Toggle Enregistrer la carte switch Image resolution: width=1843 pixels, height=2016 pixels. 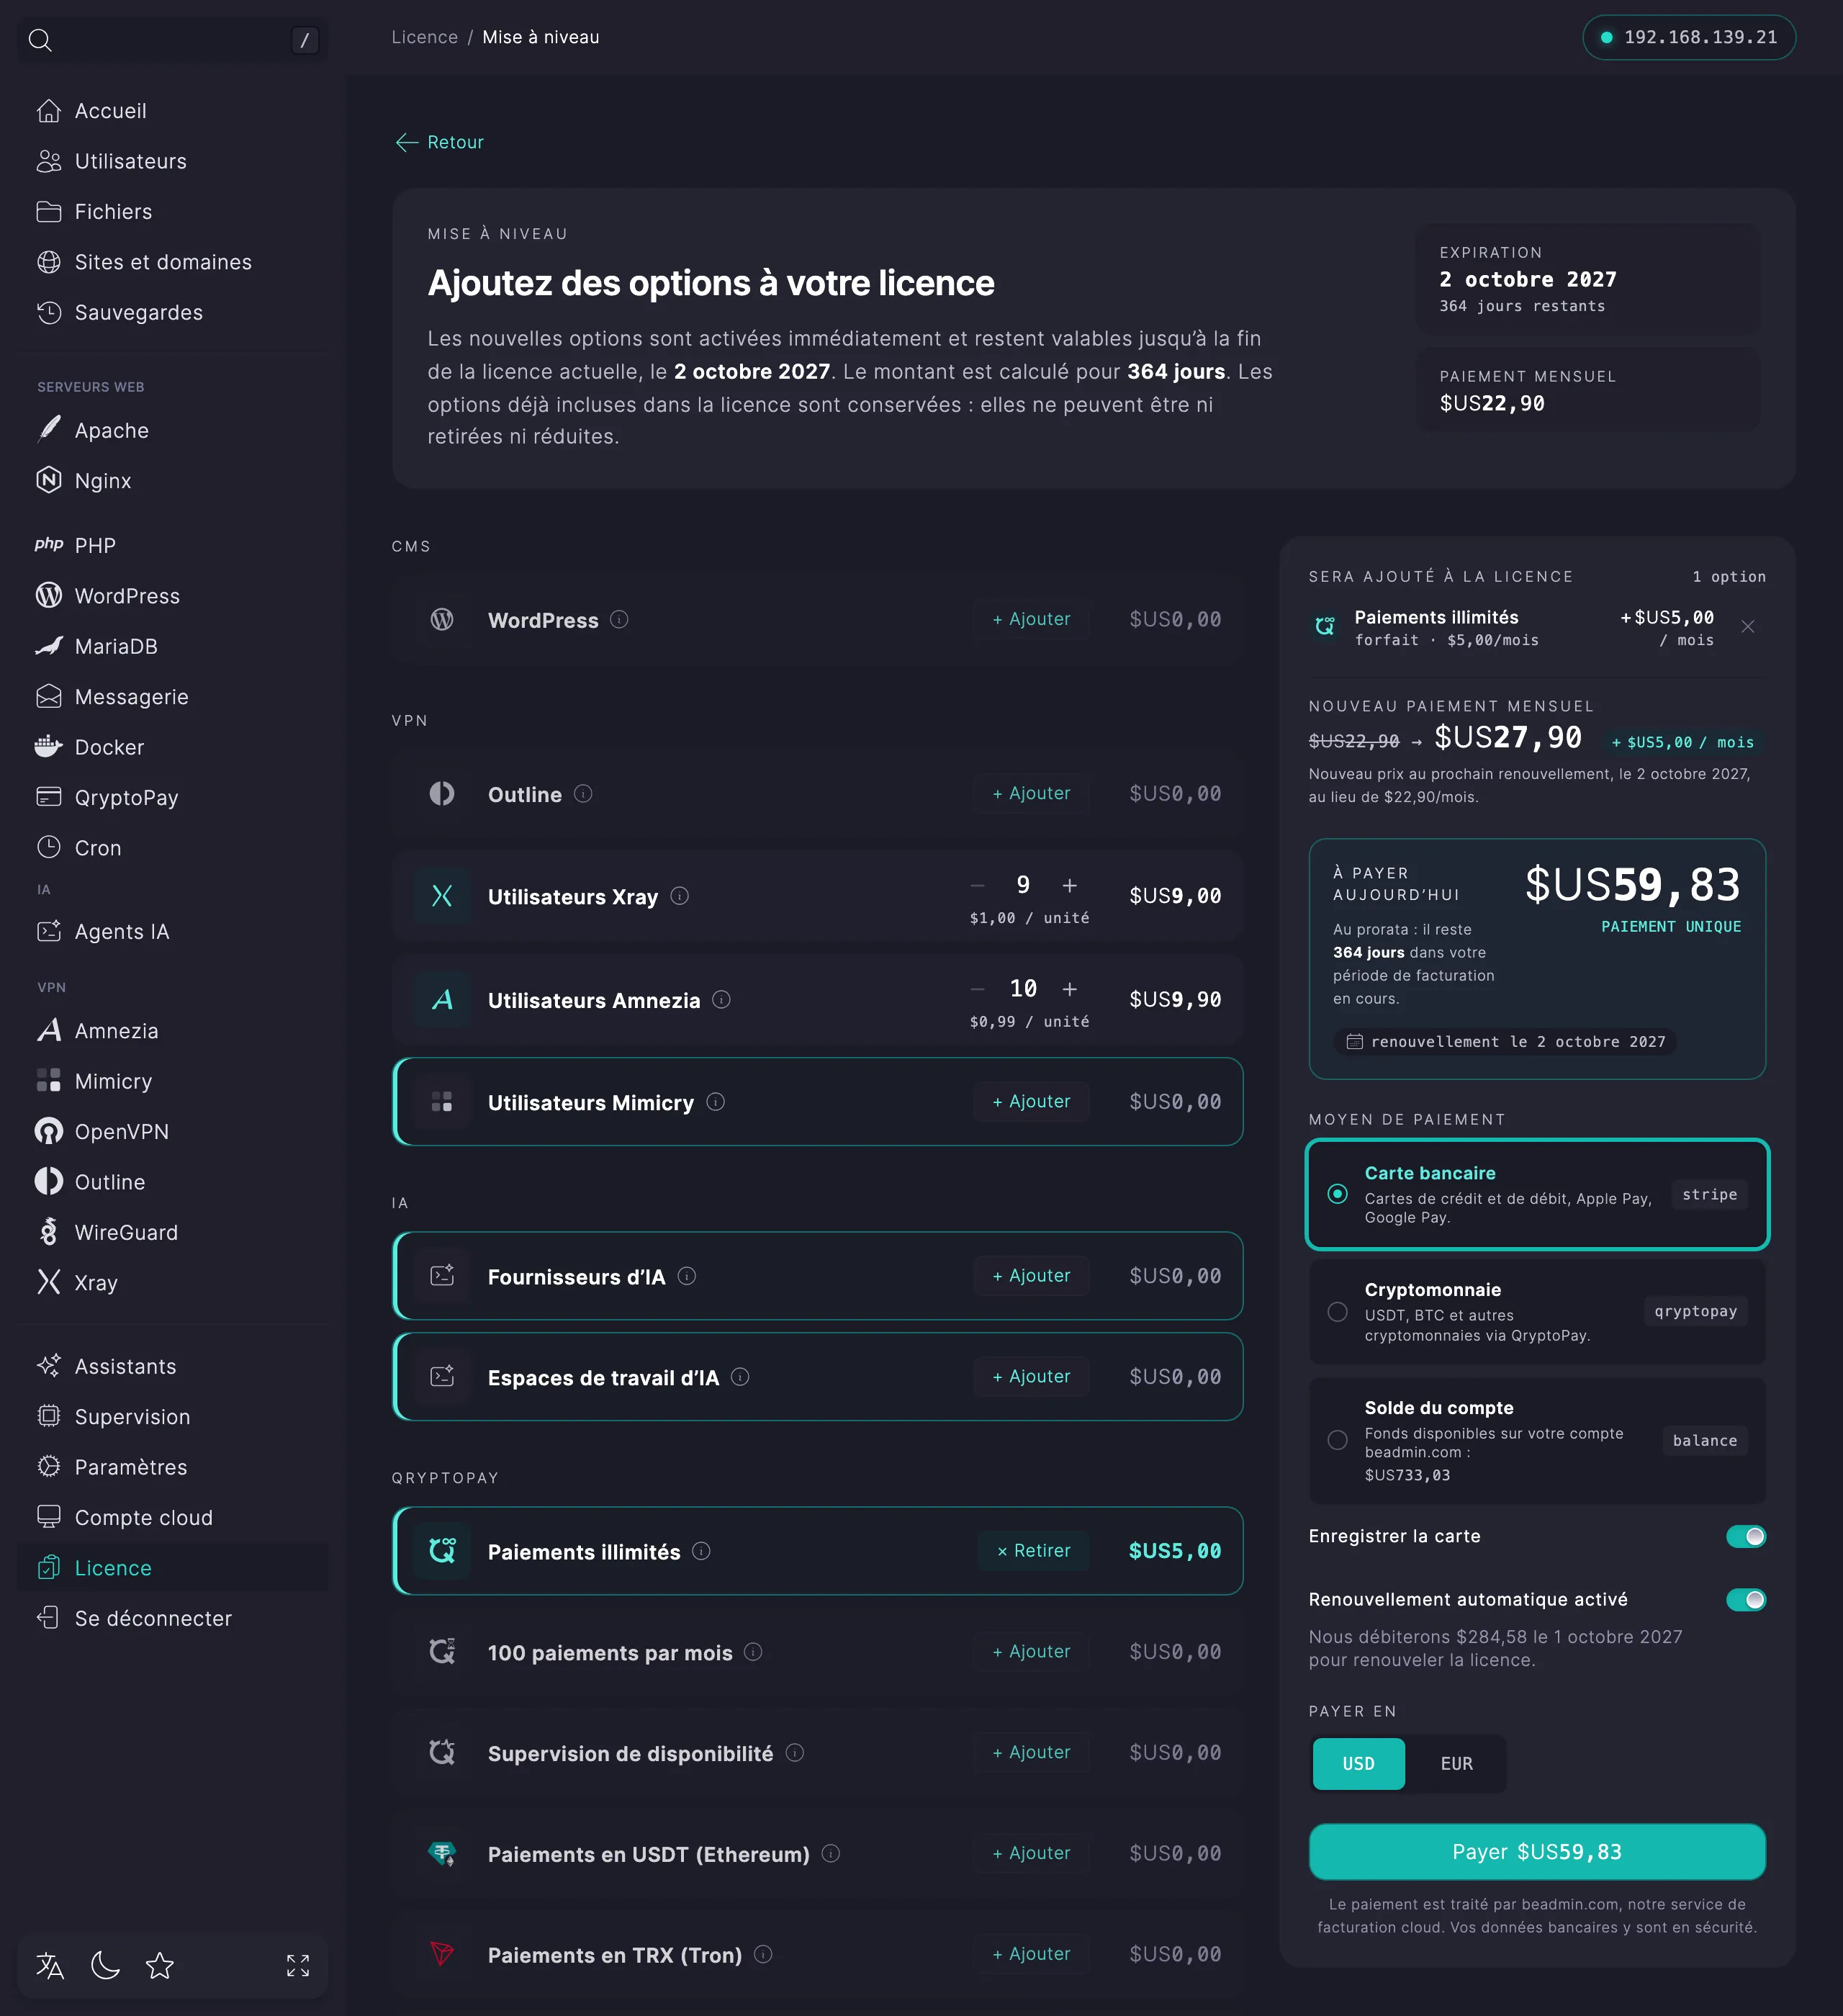1746,1536
